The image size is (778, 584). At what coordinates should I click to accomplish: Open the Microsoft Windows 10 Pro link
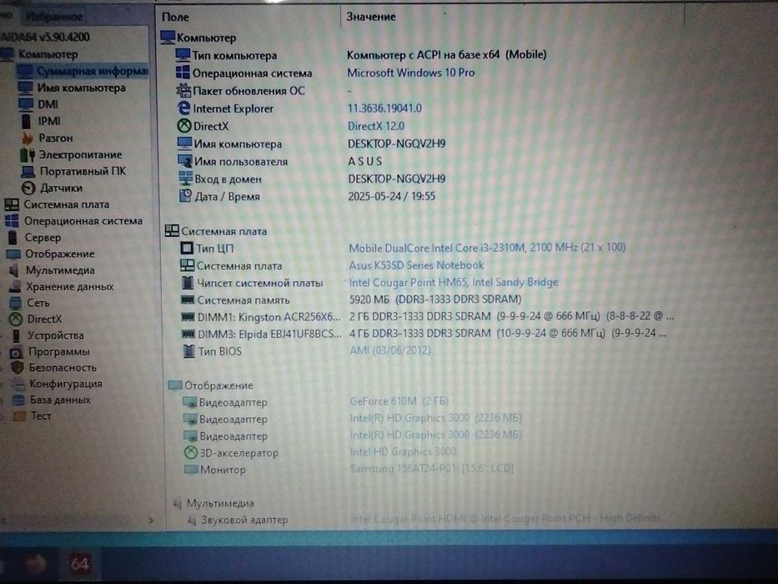pos(411,73)
